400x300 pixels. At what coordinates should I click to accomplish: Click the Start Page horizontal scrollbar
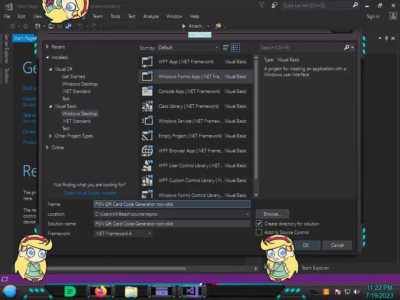tap(116, 268)
